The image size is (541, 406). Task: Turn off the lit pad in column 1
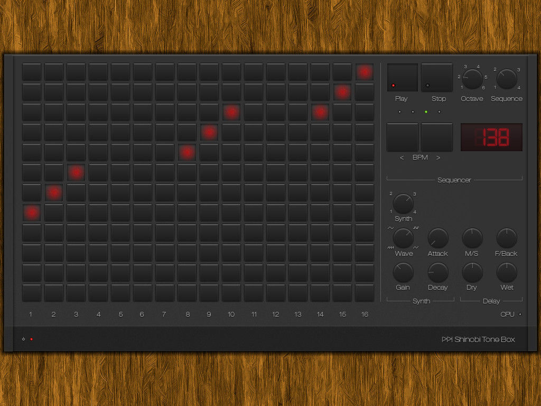click(31, 213)
